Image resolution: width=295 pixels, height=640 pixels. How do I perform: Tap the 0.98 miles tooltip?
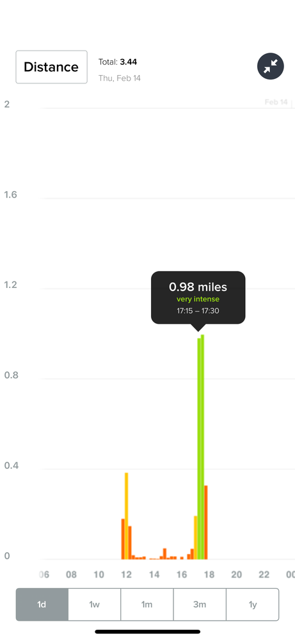pos(198,298)
